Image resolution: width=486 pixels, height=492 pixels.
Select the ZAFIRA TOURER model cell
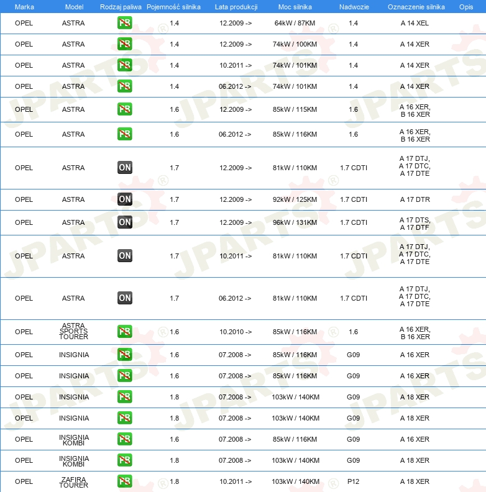74,482
